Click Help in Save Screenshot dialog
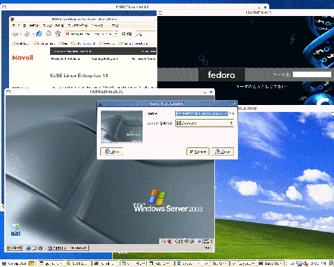The height and width of the screenshot is (267, 334). [111, 152]
